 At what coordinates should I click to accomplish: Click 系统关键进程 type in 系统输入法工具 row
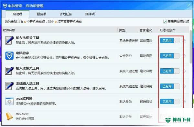[x=129, y=86]
